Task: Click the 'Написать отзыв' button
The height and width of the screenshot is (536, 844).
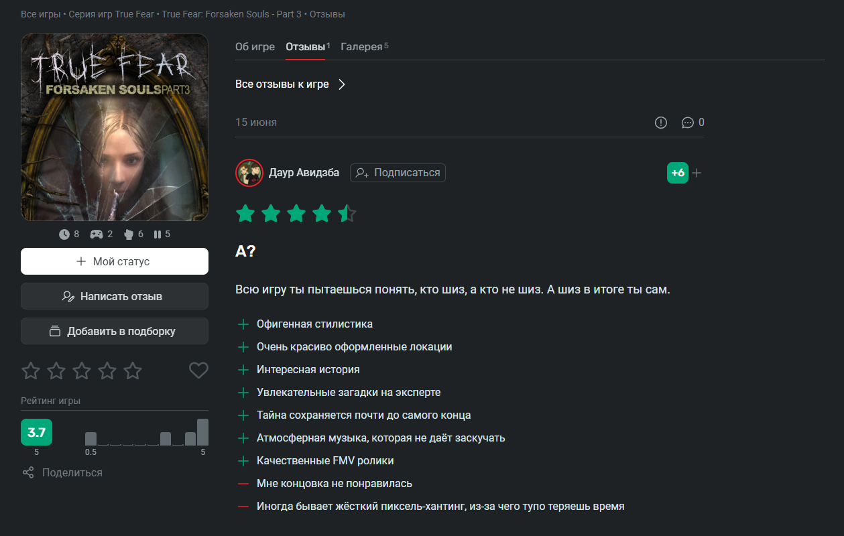Action: point(115,296)
